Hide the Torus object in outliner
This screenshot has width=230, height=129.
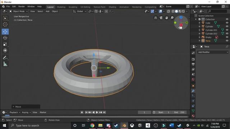tap(227, 40)
